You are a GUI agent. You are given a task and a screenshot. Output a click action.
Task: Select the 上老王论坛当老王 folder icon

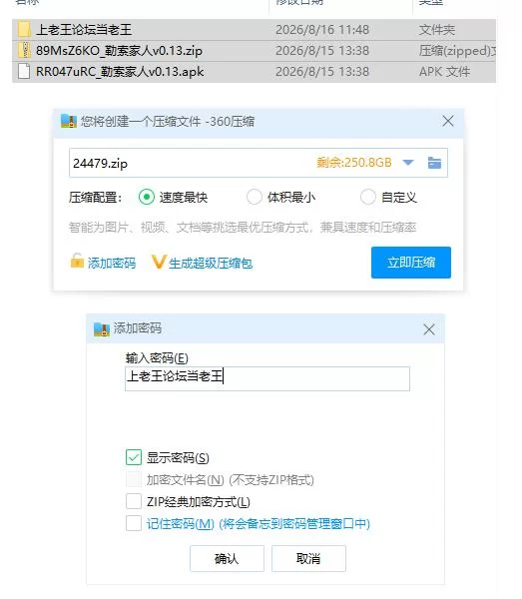click(24, 30)
